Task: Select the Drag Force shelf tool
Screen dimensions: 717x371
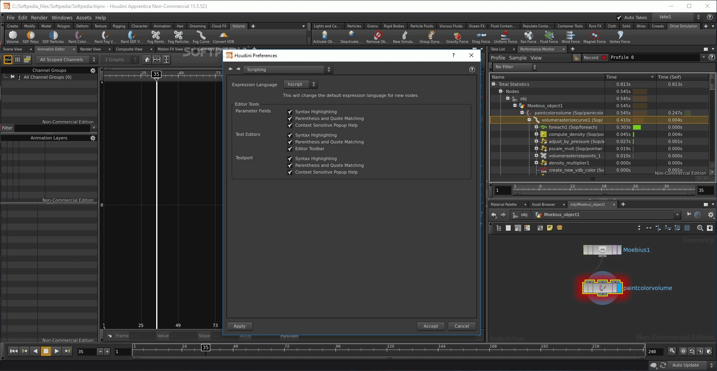Action: 481,37
